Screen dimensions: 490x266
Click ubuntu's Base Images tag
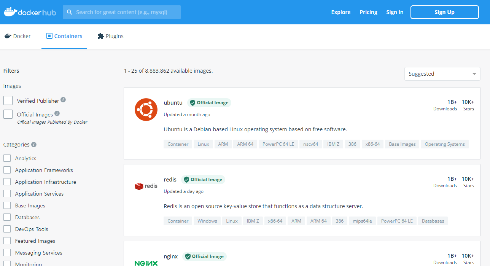402,144
